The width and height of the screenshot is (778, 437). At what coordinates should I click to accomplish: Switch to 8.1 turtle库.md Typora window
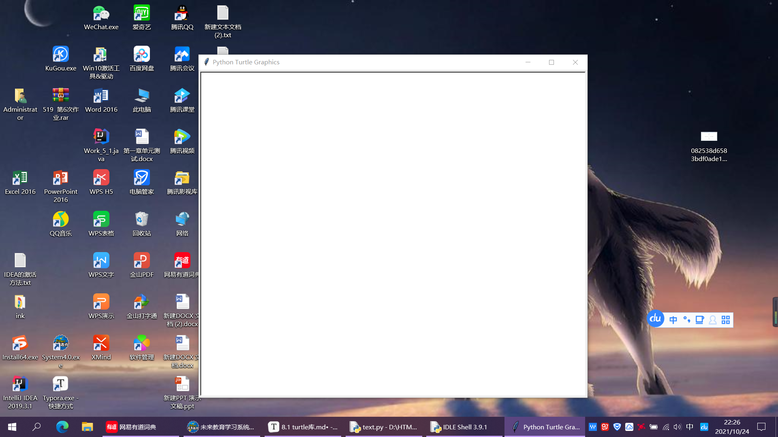pyautogui.click(x=302, y=427)
